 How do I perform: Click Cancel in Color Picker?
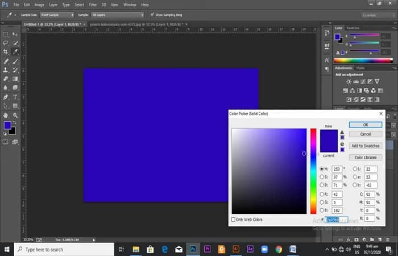pyautogui.click(x=366, y=134)
